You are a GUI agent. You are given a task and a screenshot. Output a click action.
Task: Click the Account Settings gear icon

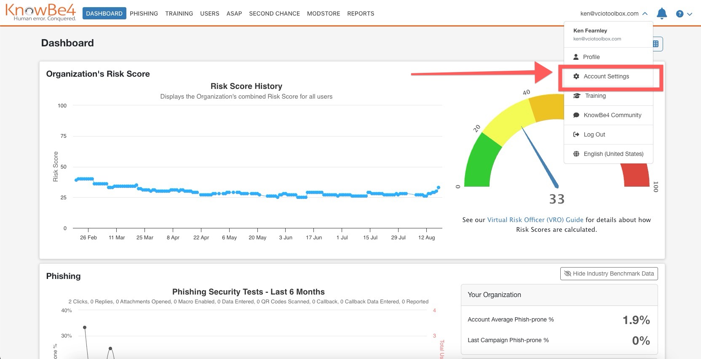pos(576,76)
